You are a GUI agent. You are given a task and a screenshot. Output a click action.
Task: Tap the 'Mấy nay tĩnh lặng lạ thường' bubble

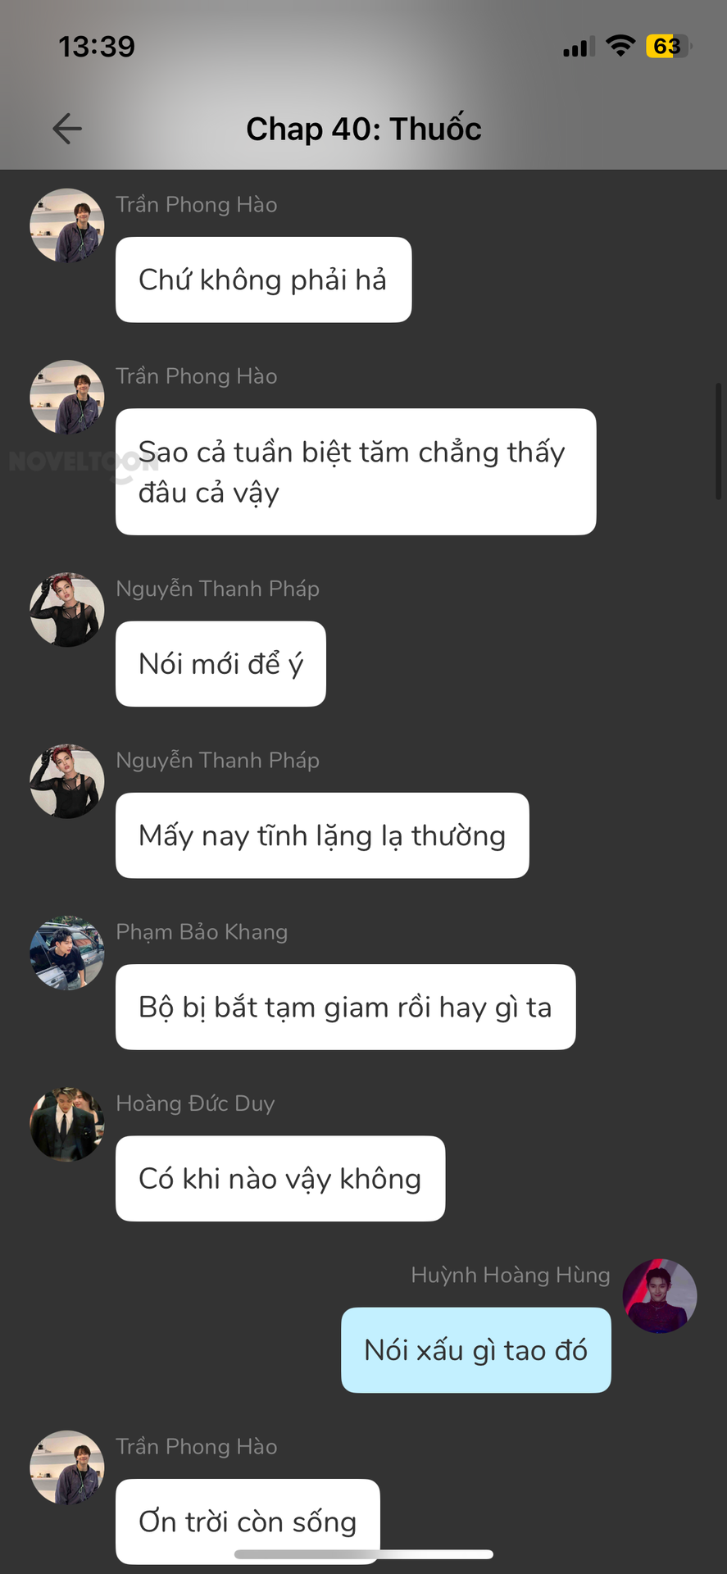point(322,835)
